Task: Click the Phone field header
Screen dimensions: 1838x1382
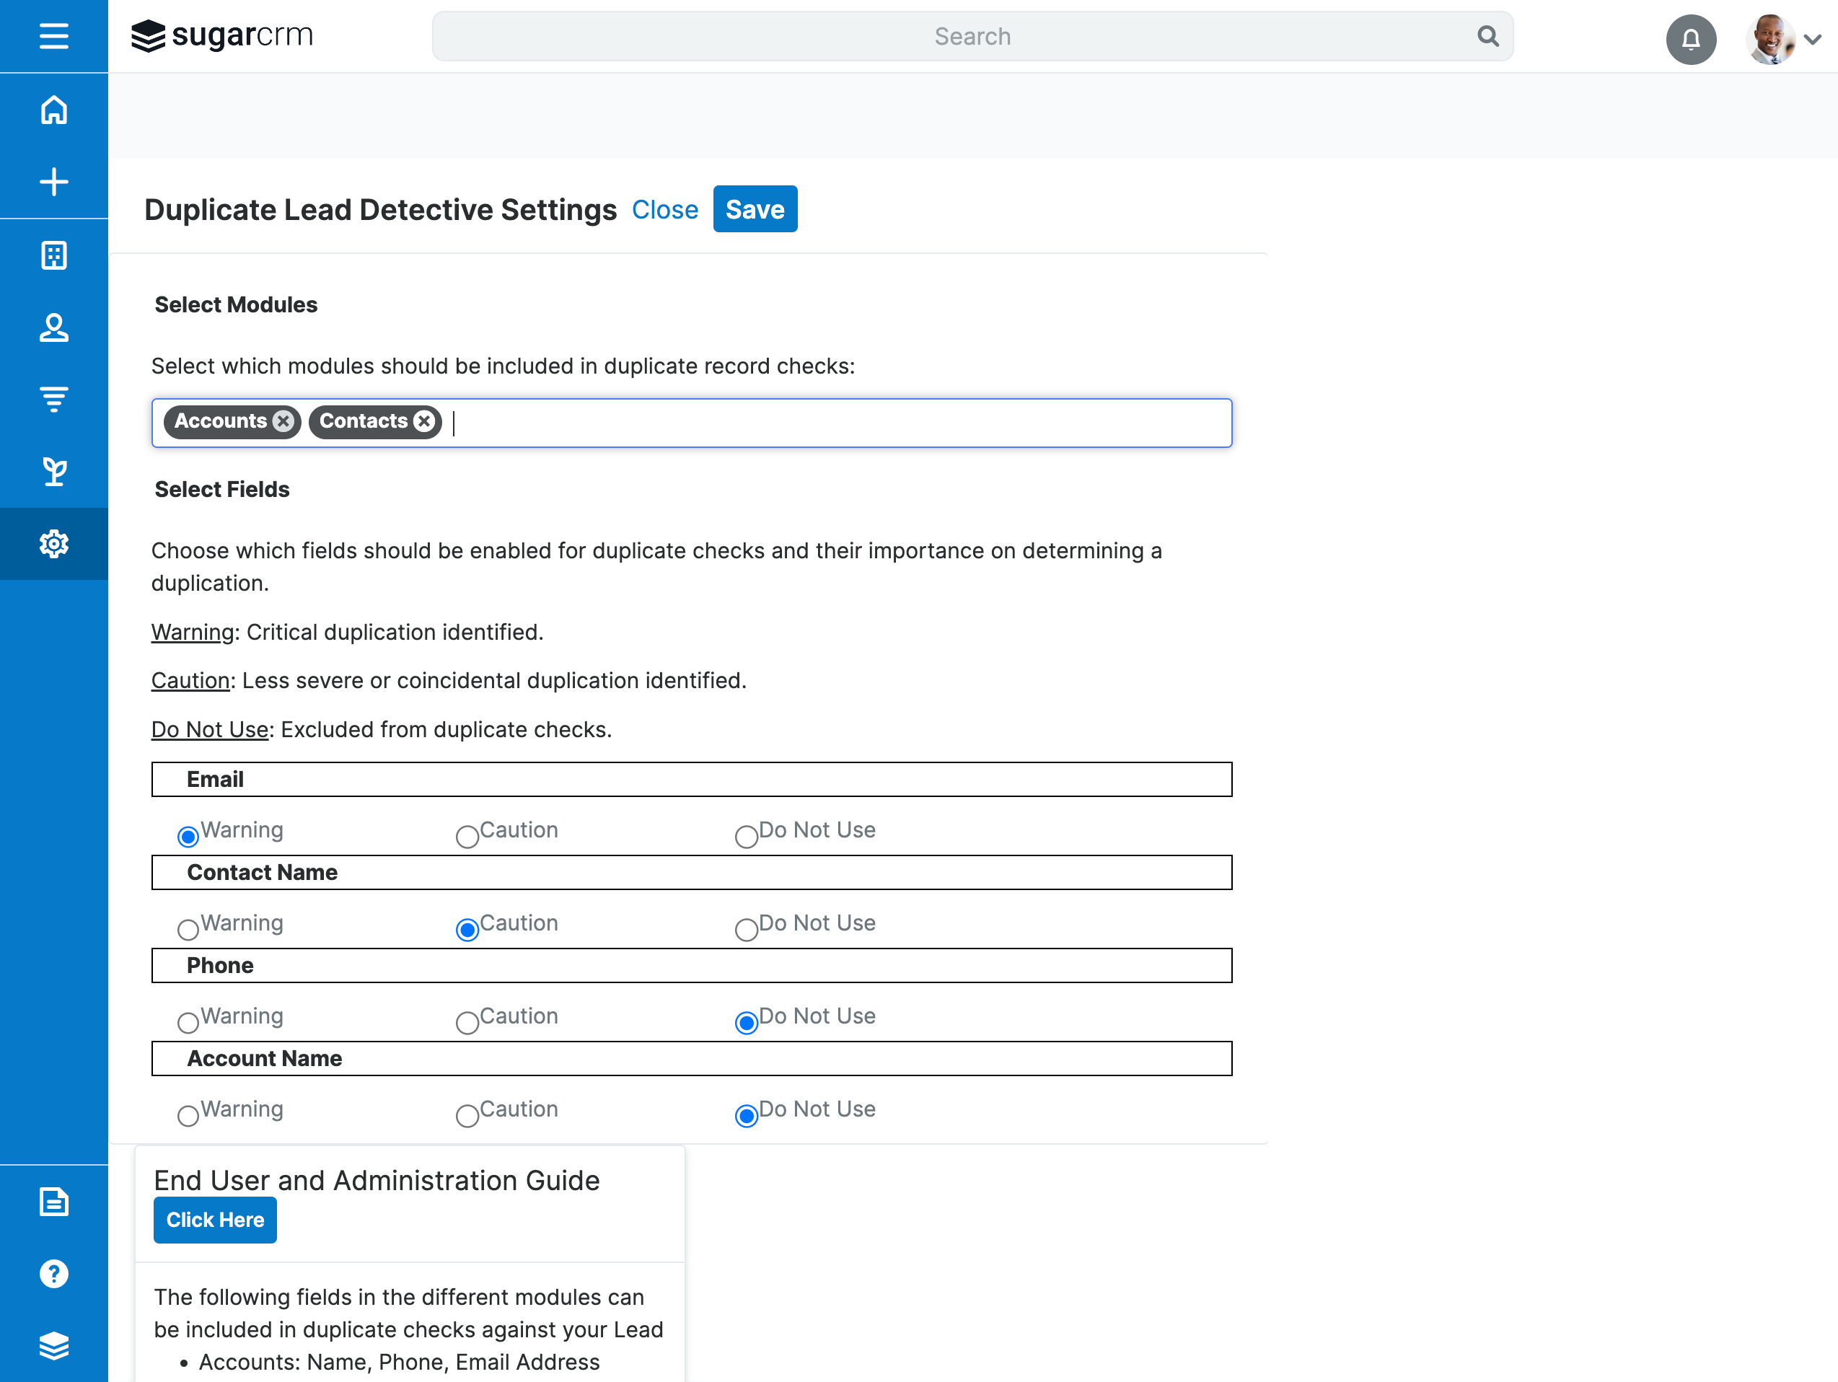Action: click(x=691, y=966)
